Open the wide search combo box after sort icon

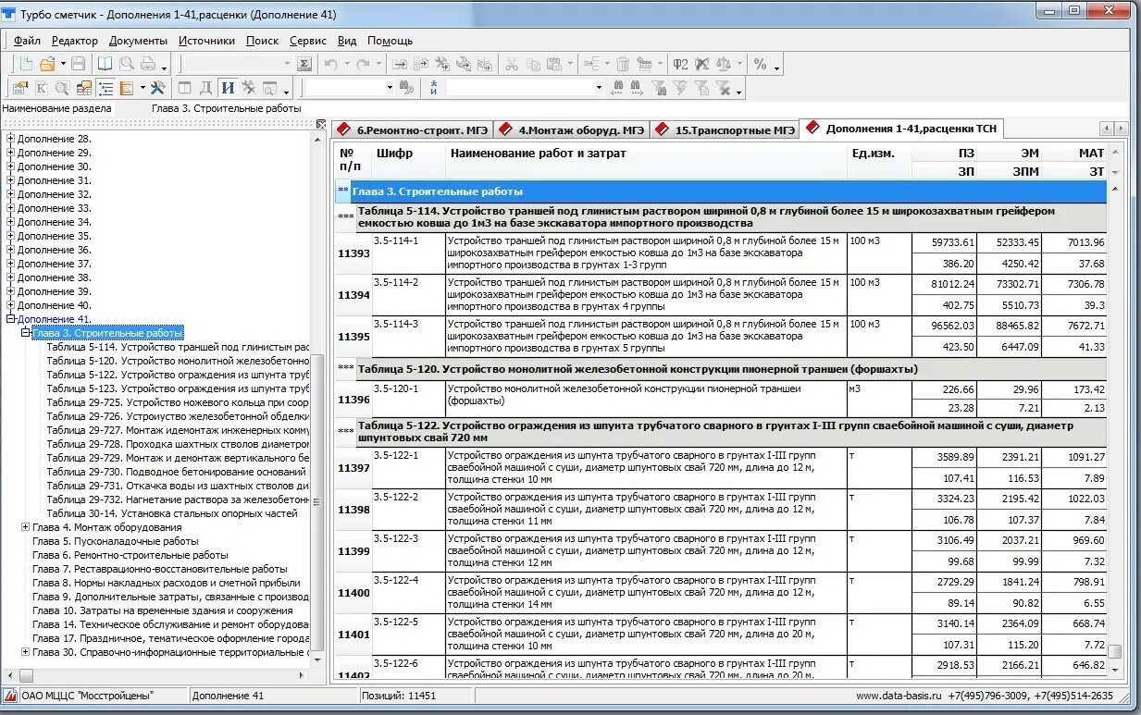pos(526,88)
